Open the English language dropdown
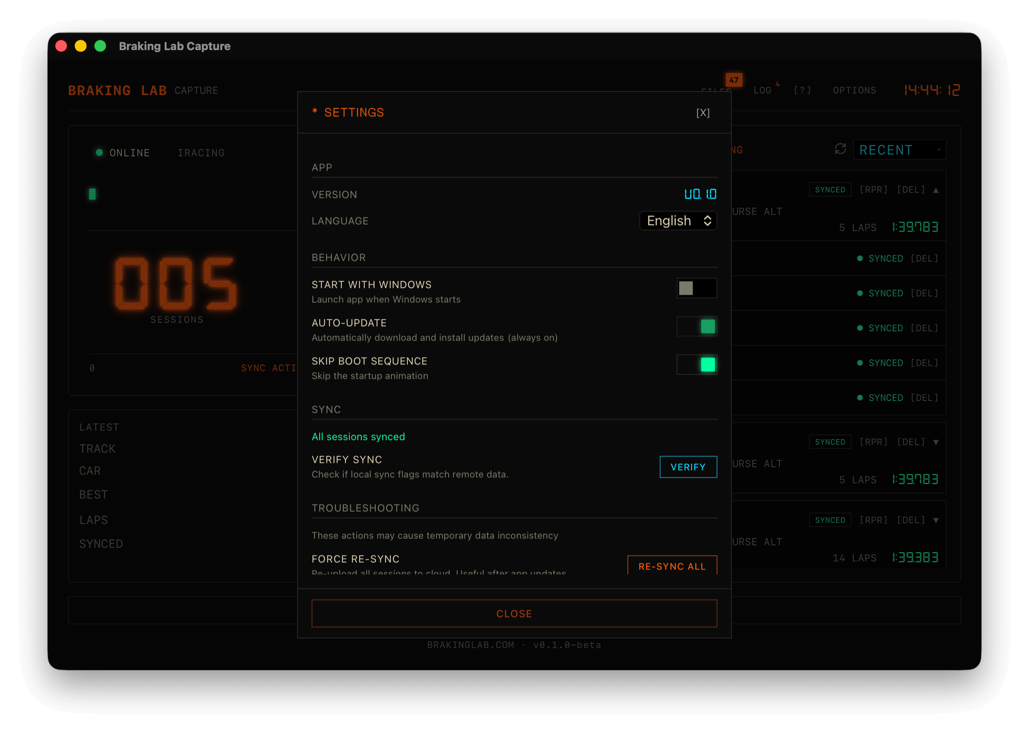Image resolution: width=1029 pixels, height=733 pixels. (x=678, y=221)
